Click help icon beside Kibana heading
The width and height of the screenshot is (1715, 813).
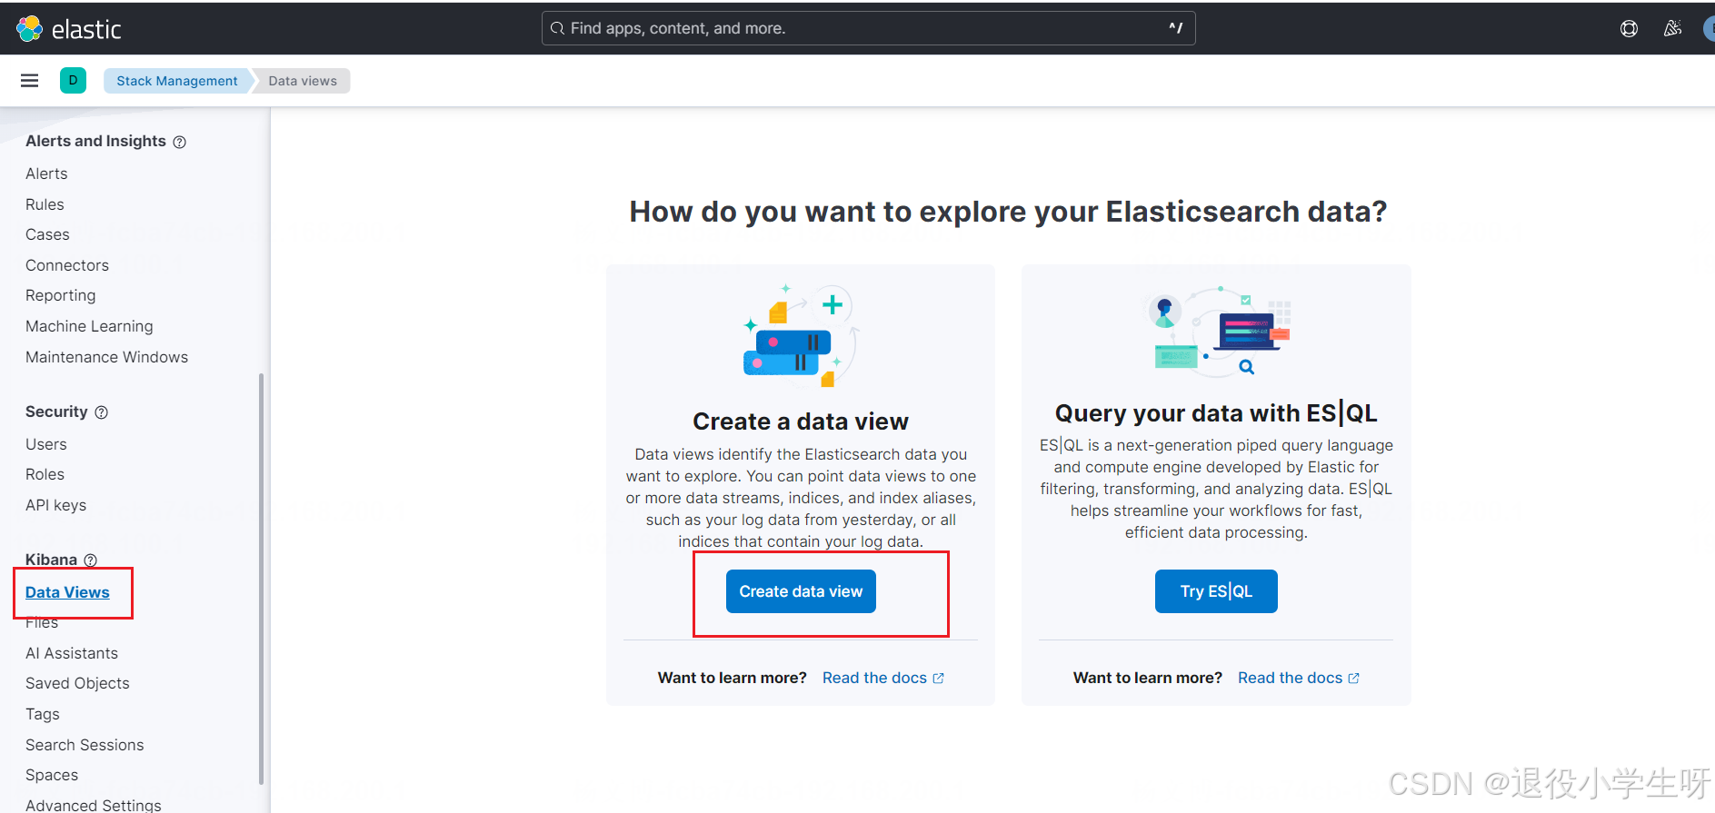pyautogui.click(x=90, y=560)
